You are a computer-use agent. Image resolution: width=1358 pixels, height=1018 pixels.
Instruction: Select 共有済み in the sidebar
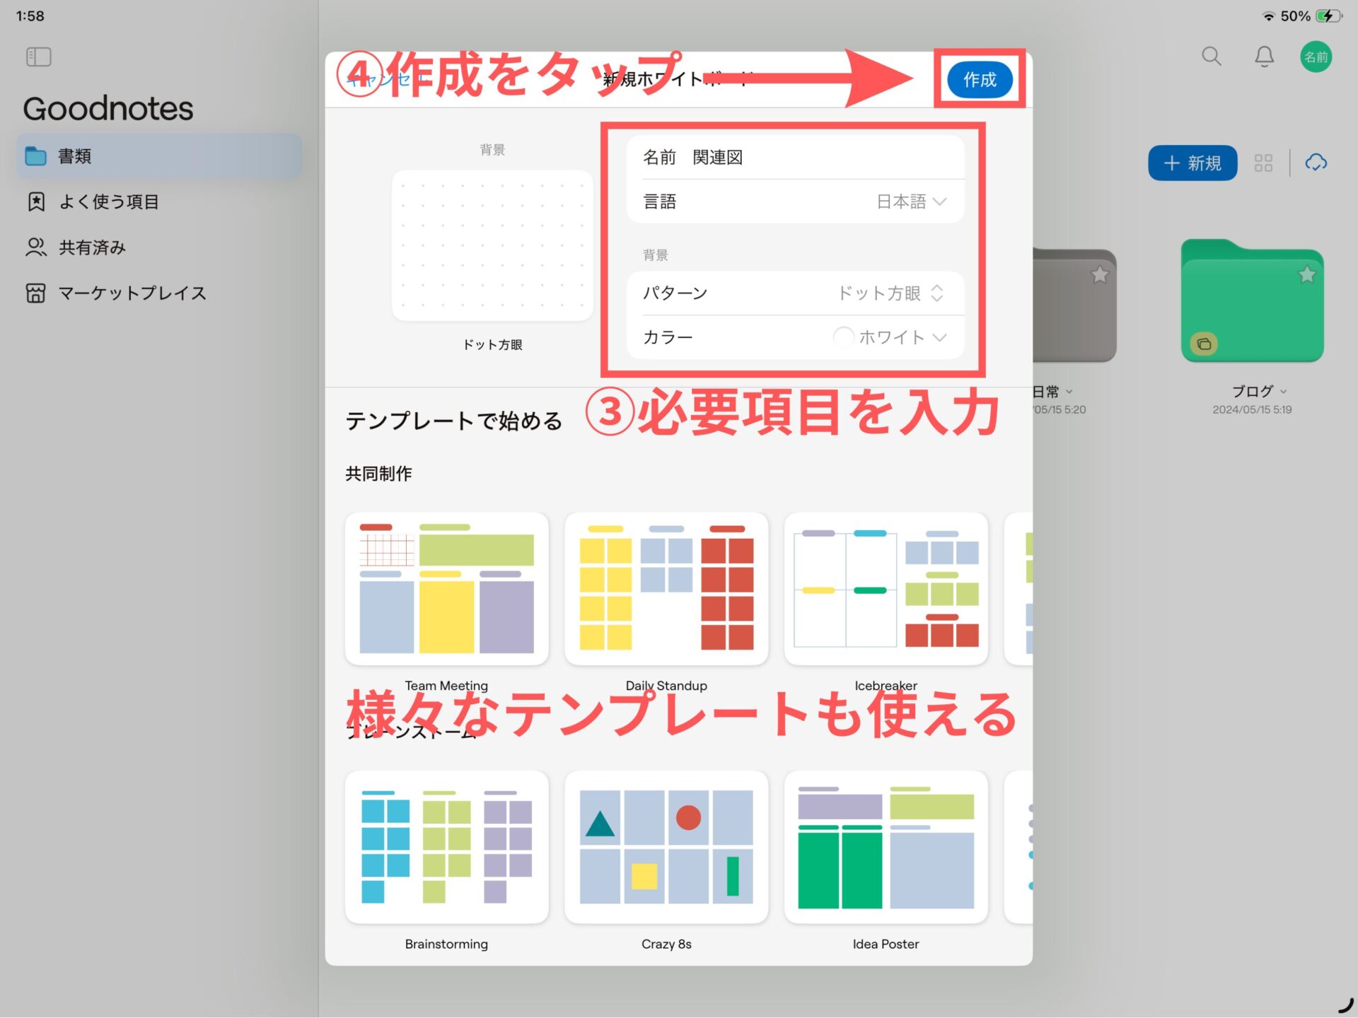point(92,247)
